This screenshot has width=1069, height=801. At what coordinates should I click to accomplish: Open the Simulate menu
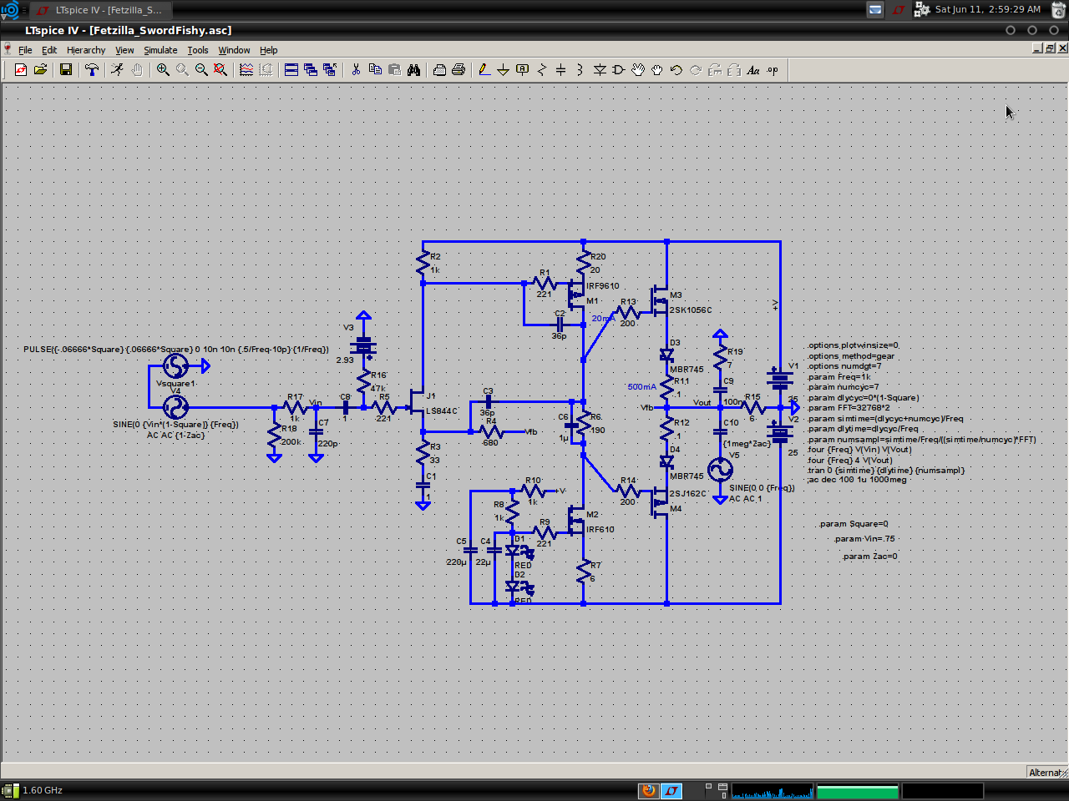coord(160,50)
